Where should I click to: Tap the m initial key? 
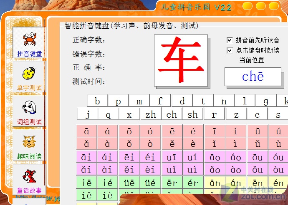click(x=139, y=101)
